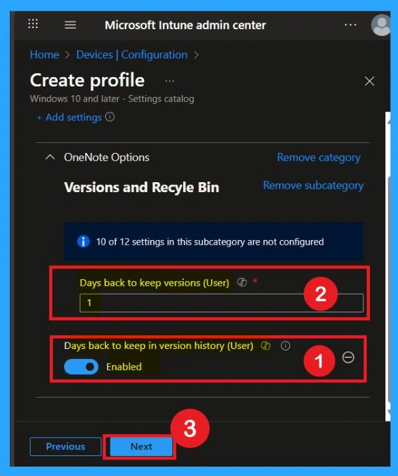This screenshot has height=476, width=398.
Task: Open ellipsis beside Create profile title
Action: pos(170,81)
